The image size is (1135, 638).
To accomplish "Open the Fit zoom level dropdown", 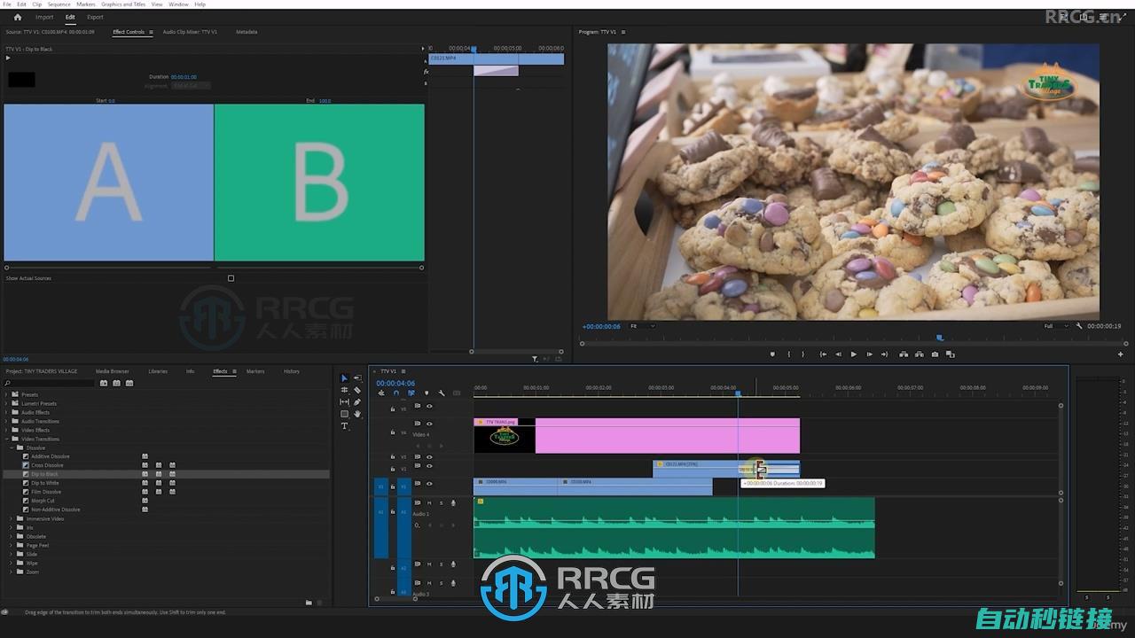I will coord(642,326).
